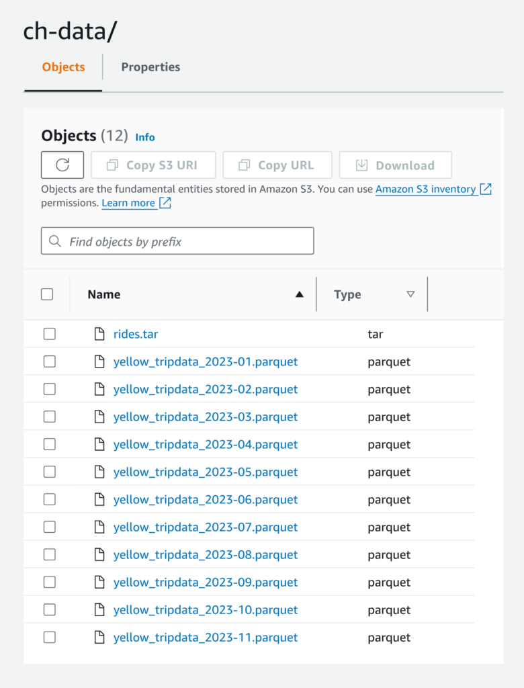Click the external link icon after Amazon S3 inventory
Image resolution: width=524 pixels, height=688 pixels.
(x=486, y=189)
